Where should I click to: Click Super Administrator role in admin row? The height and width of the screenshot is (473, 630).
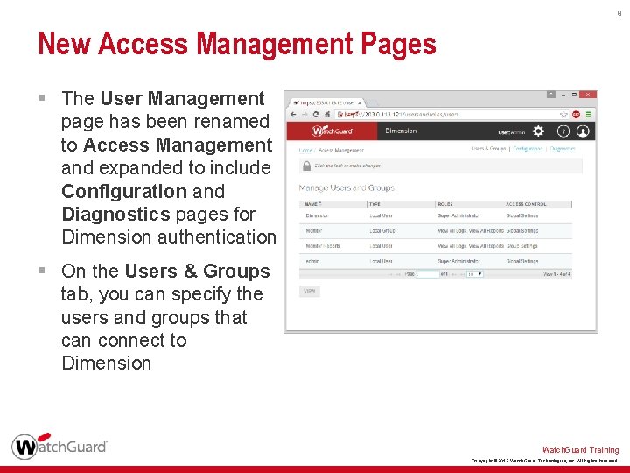coord(458,261)
